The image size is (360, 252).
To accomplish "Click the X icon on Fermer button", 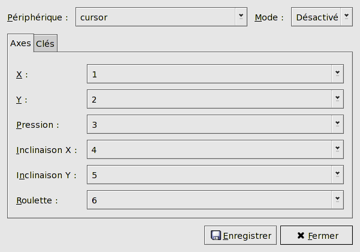I will (x=301, y=236).
